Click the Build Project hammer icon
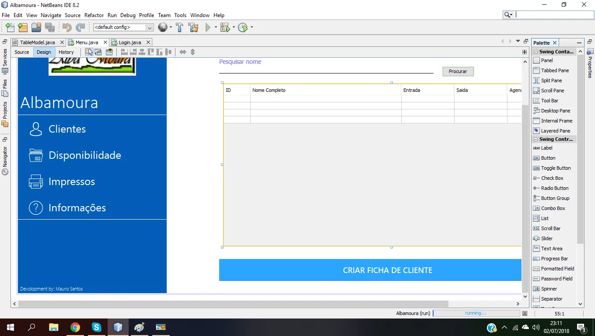The width and height of the screenshot is (595, 336). click(179, 28)
